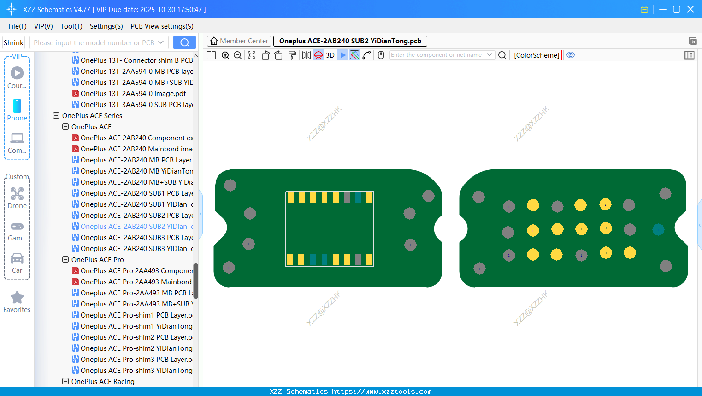Select the Drone category
Screen dimensions: 702x396
click(x=17, y=198)
